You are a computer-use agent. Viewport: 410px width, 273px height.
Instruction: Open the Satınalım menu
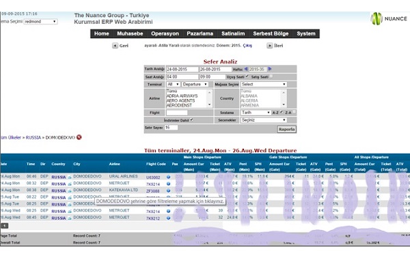[233, 33]
